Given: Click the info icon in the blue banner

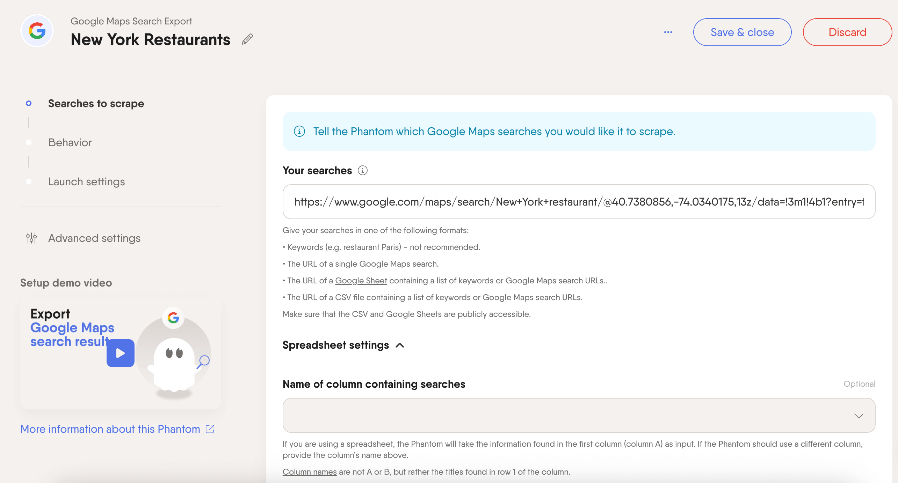Looking at the screenshot, I should pyautogui.click(x=299, y=131).
